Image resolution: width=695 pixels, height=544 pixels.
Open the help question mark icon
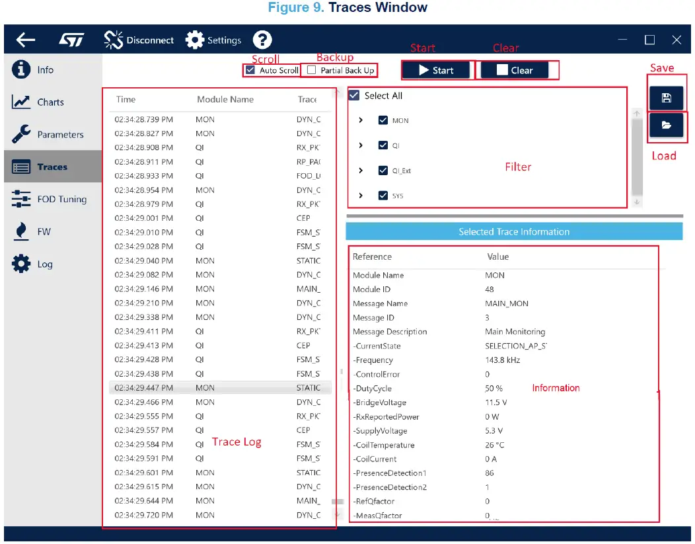tap(262, 40)
